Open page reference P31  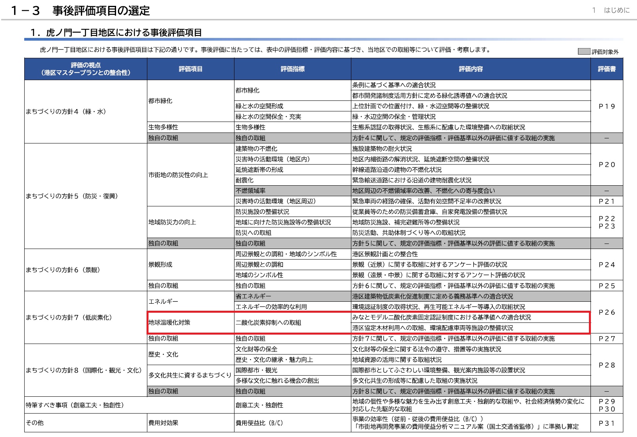pos(607,423)
